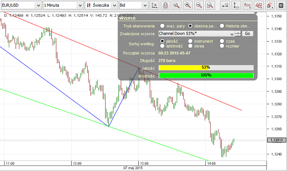
Task: Open the Świeczka chart type dropdown
Action: [101, 5]
